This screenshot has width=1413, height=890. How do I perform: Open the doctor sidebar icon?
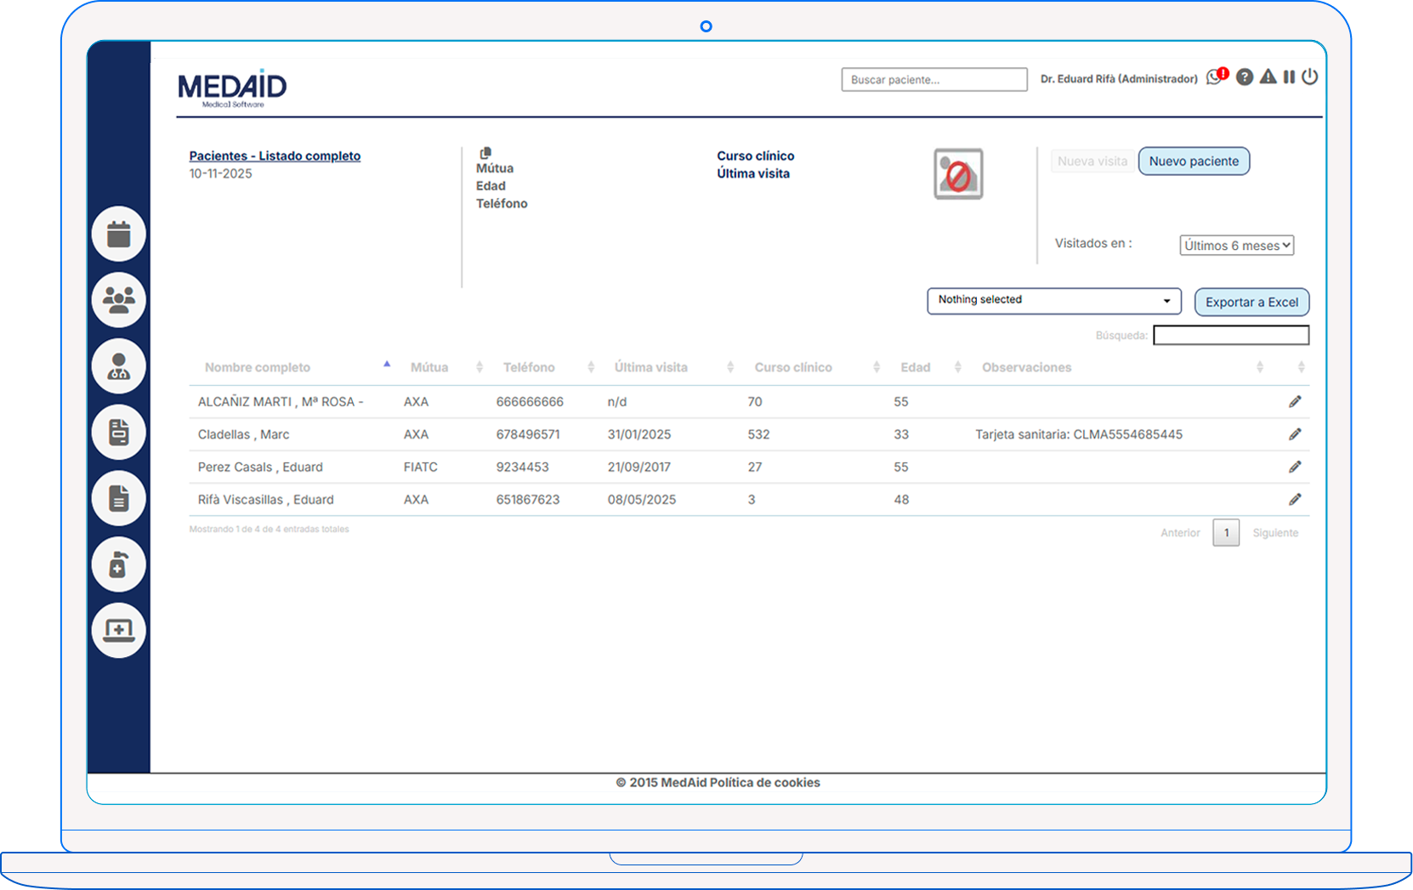pyautogui.click(x=119, y=366)
